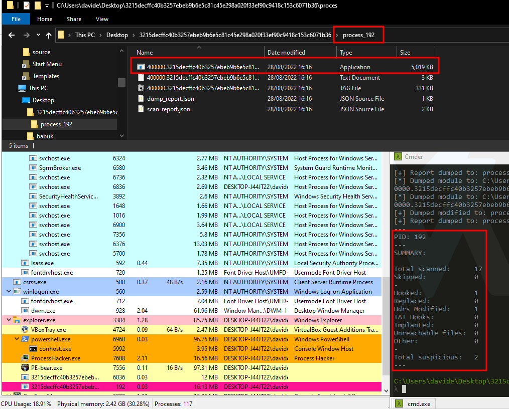The height and width of the screenshot is (409, 509).
Task: Switch to the View ribbon tab
Action: tap(102, 19)
